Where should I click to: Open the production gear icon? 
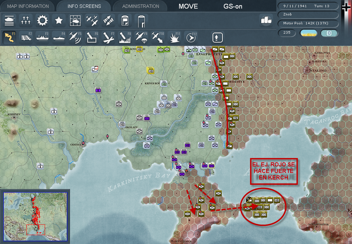42,21
